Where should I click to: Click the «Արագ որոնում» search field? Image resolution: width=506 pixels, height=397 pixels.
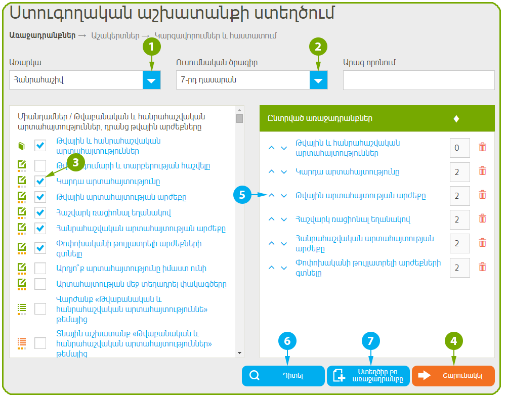[418, 80]
